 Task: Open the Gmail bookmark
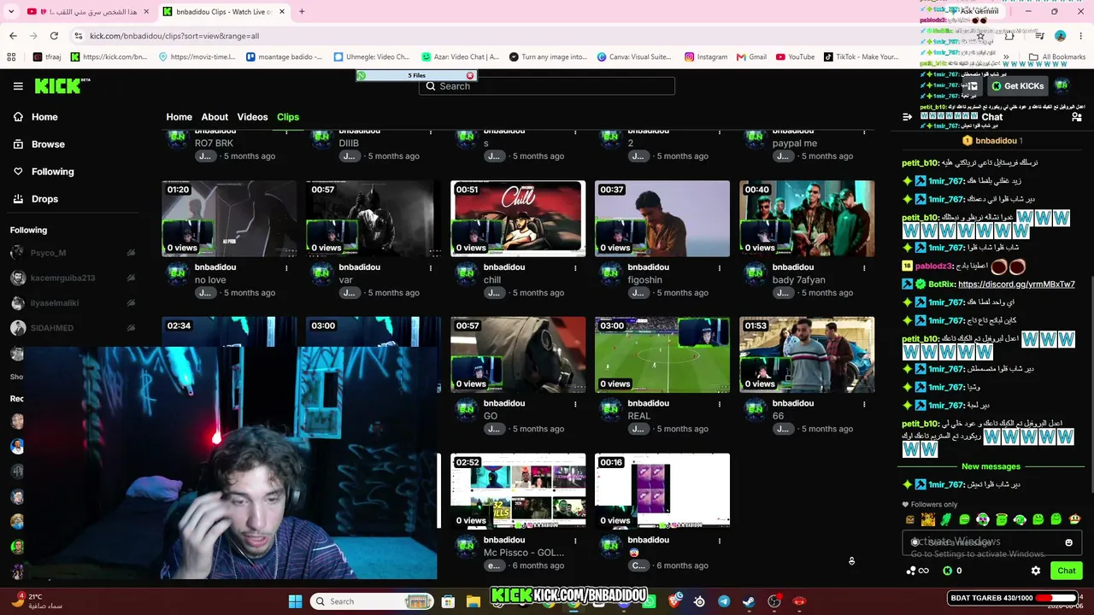coord(750,57)
